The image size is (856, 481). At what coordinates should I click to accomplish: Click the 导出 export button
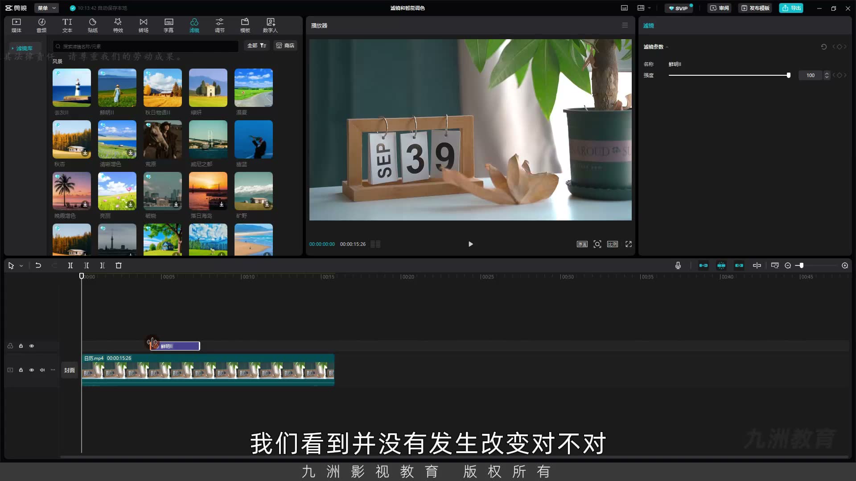791,8
